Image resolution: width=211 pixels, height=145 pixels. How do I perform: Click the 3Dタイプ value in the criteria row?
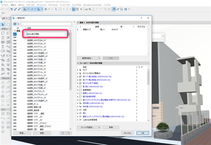point(115,30)
